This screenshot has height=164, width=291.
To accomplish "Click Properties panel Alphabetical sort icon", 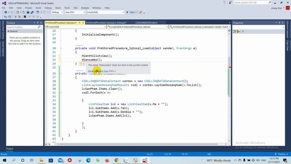I will (238, 31).
